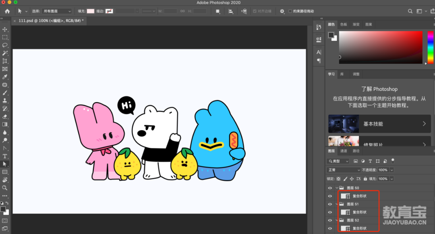Select the Pen tool
Image resolution: width=435 pixels, height=234 pixels.
pyautogui.click(x=5, y=148)
